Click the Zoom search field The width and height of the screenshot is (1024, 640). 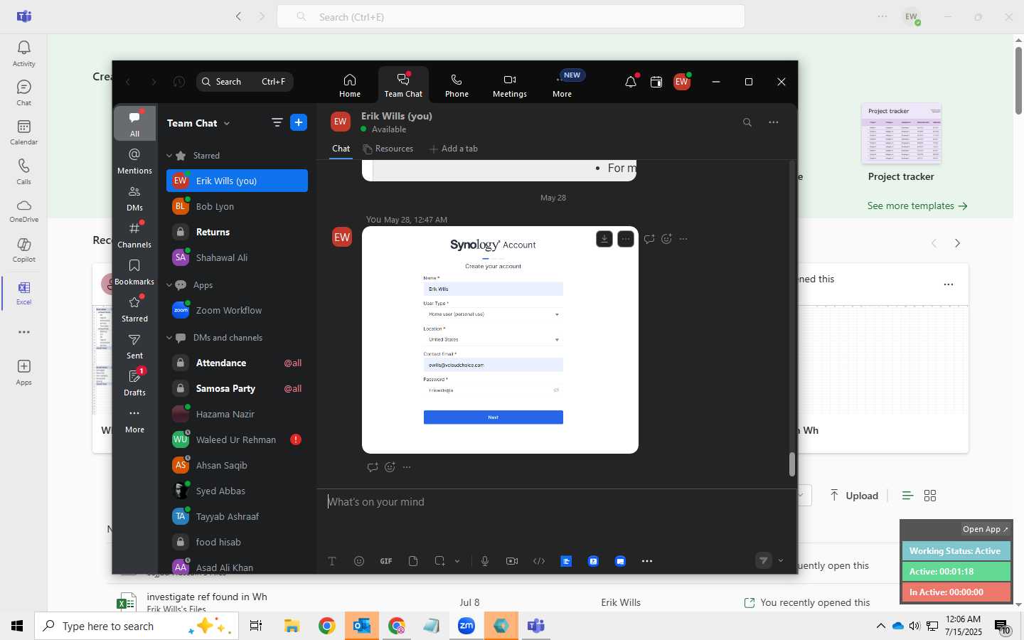point(245,82)
